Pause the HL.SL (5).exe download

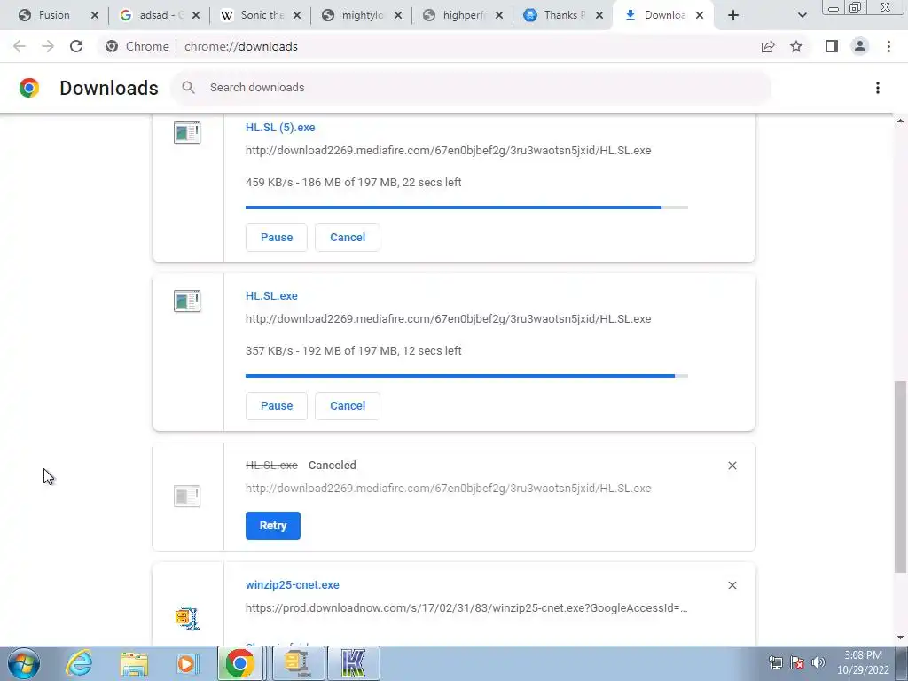click(x=277, y=238)
